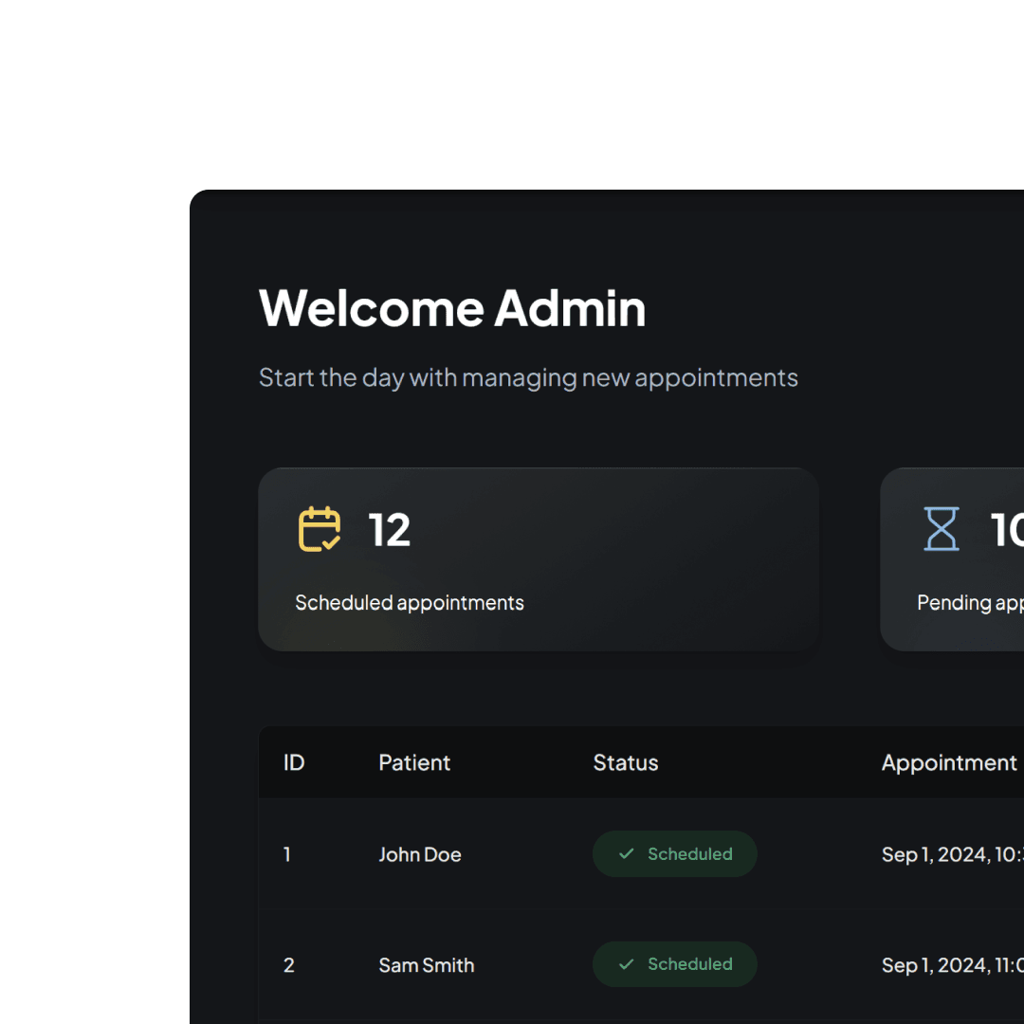Click the yellow calendar-check icon
The width and height of the screenshot is (1024, 1024).
tap(320, 529)
